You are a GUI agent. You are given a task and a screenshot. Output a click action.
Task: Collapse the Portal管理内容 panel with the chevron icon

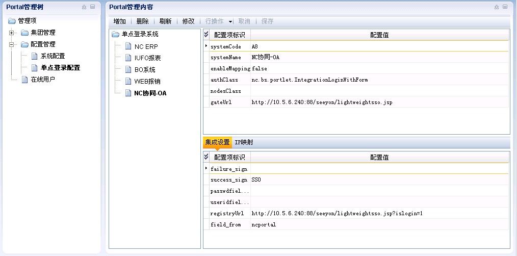pyautogui.click(x=497, y=7)
